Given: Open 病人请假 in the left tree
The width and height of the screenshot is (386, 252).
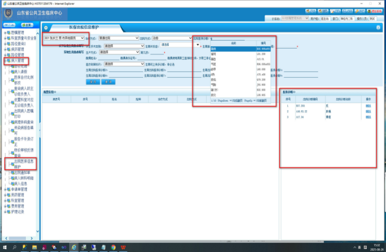Looking at the screenshot, I should [22, 72].
